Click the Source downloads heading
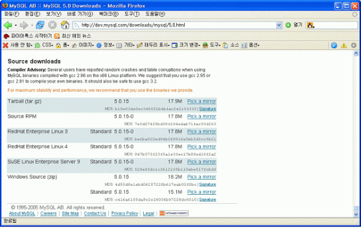This screenshot has height=229, width=361. tap(34, 61)
